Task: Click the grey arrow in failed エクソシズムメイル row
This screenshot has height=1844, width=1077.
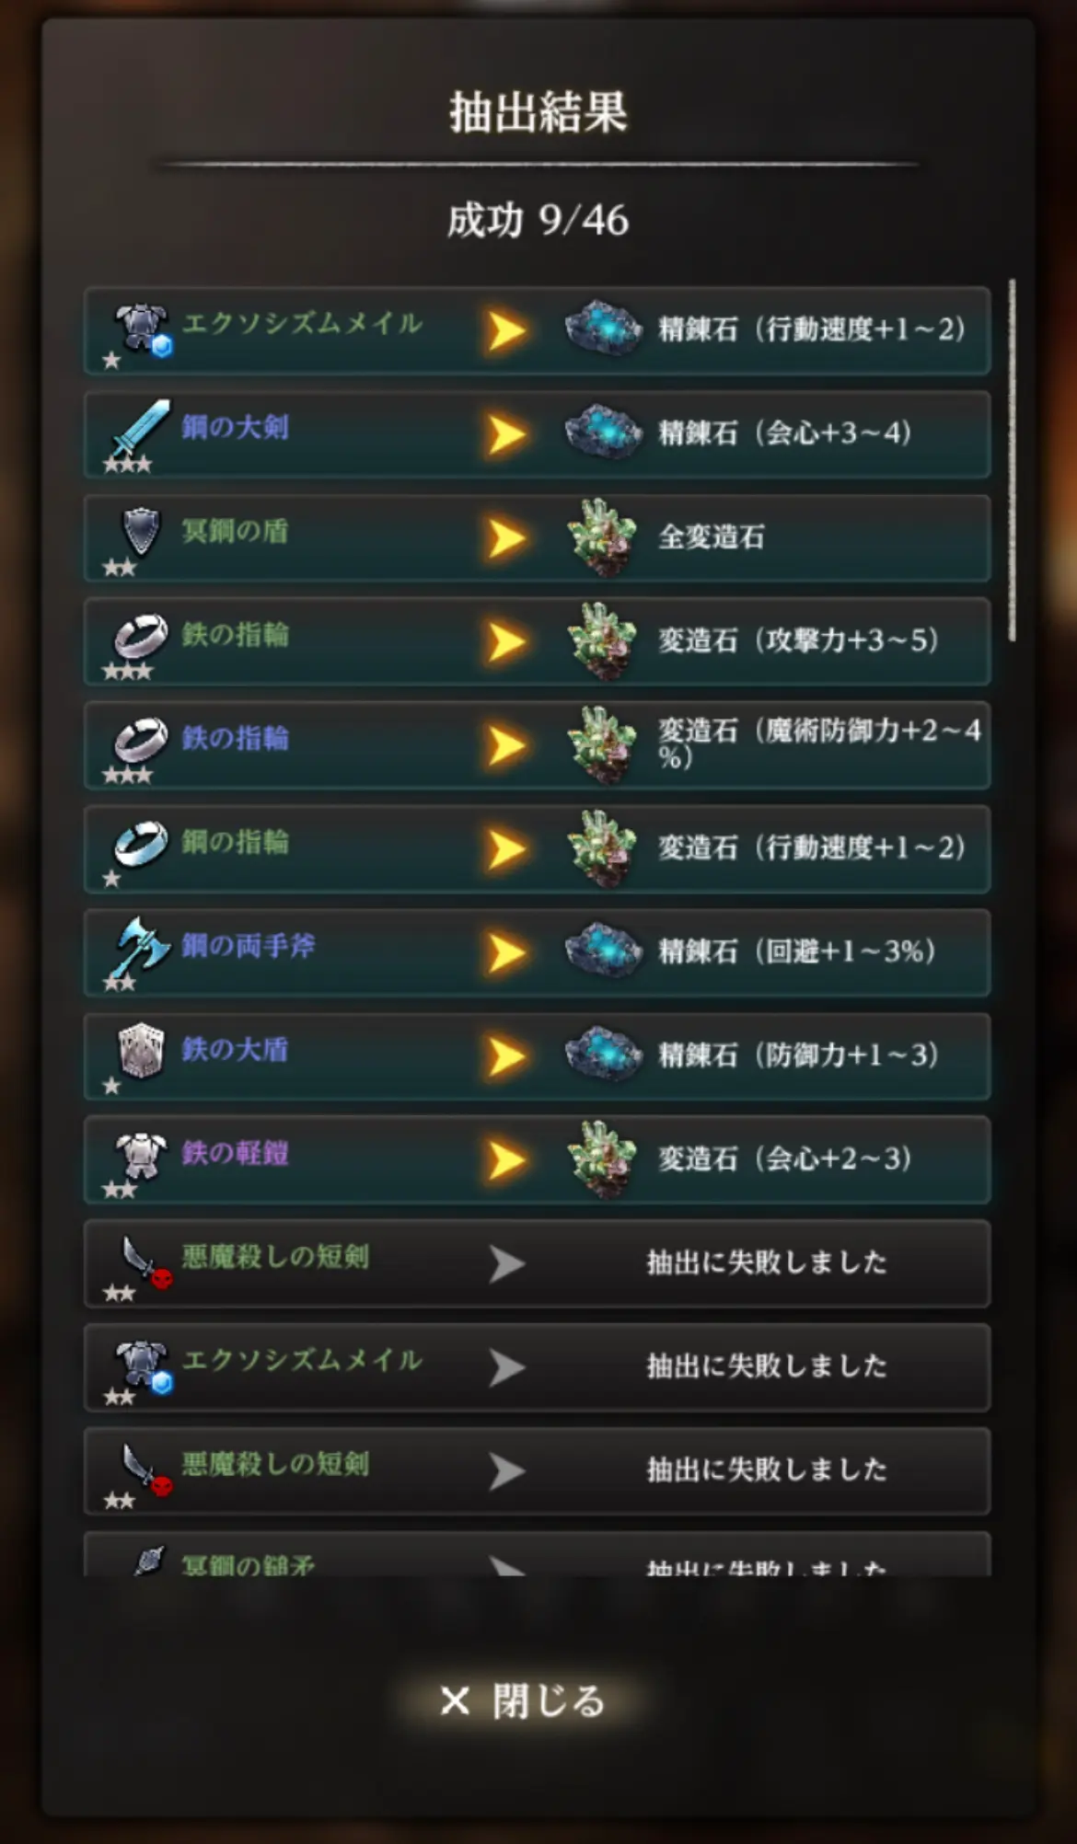Action: pyautogui.click(x=506, y=1367)
